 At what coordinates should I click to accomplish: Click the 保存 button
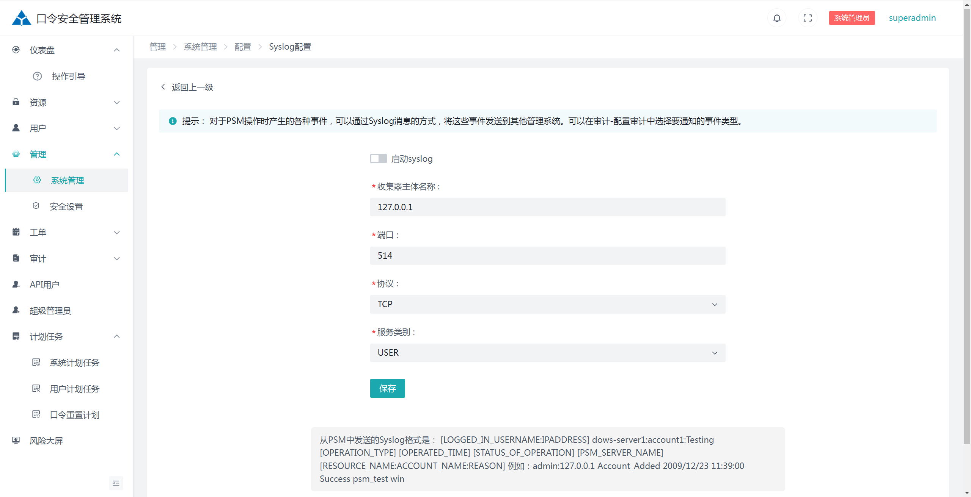coord(387,388)
